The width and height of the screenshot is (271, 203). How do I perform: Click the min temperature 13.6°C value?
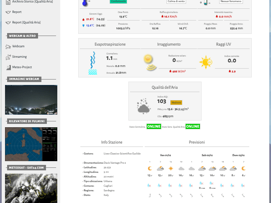pos(90,26)
